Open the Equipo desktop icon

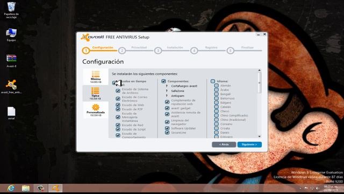coord(11,34)
